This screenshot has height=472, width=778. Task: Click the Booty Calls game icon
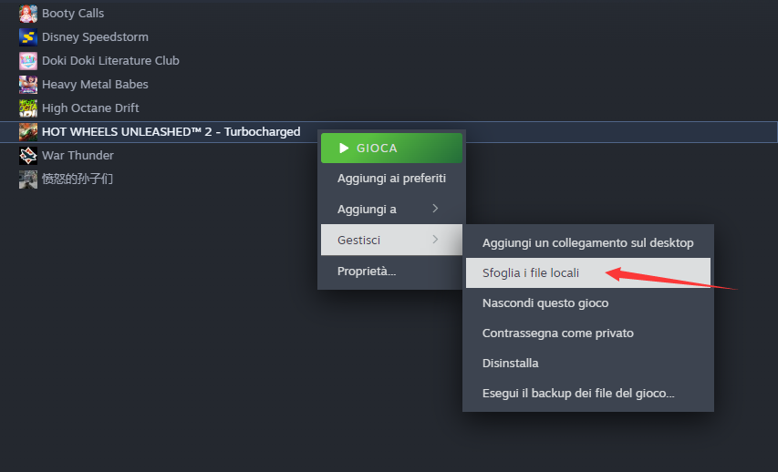coord(28,14)
